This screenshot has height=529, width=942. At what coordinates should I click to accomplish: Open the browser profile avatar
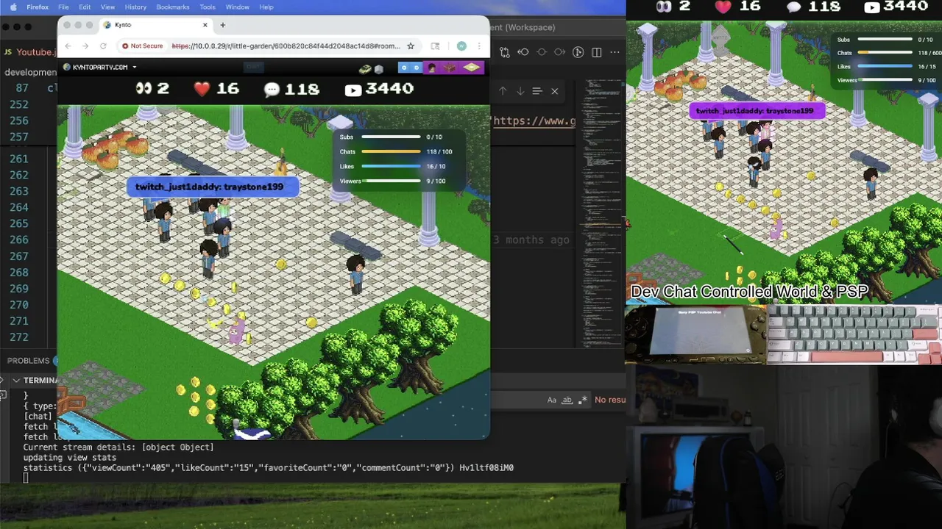tap(461, 46)
